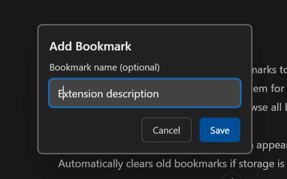Click the blue Save button

click(220, 130)
